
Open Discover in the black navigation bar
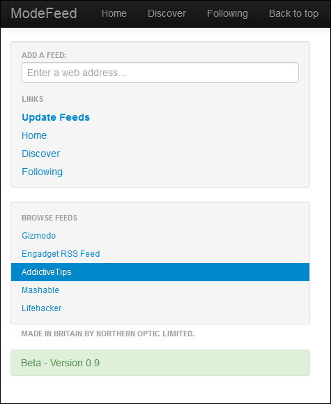tap(167, 13)
